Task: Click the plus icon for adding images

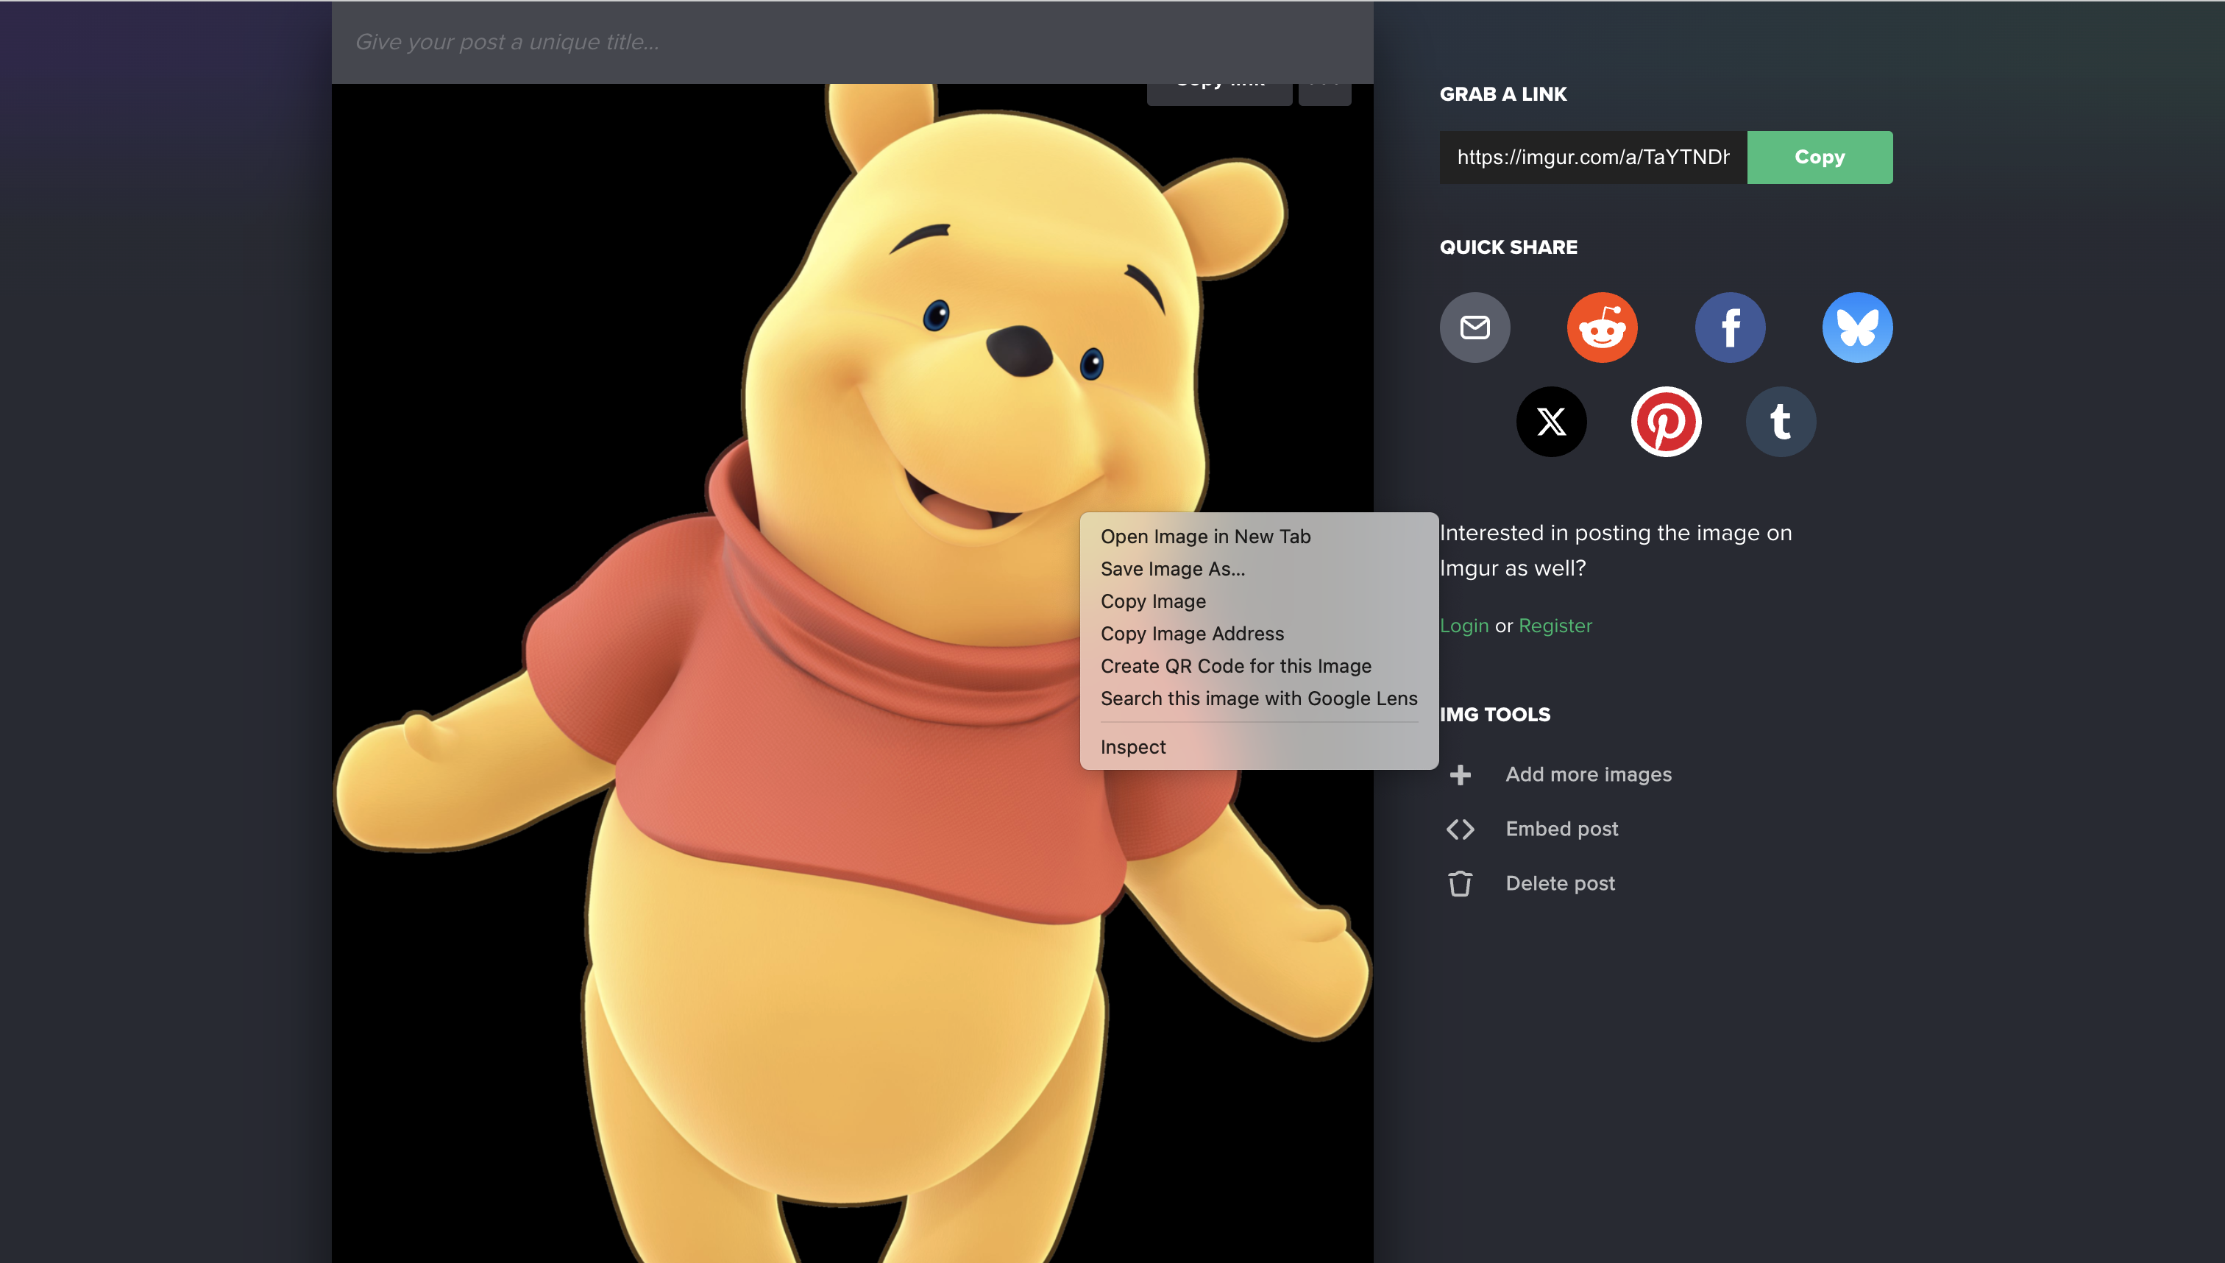Action: (x=1461, y=774)
